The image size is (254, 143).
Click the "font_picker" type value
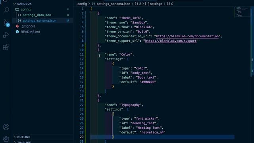146,119
